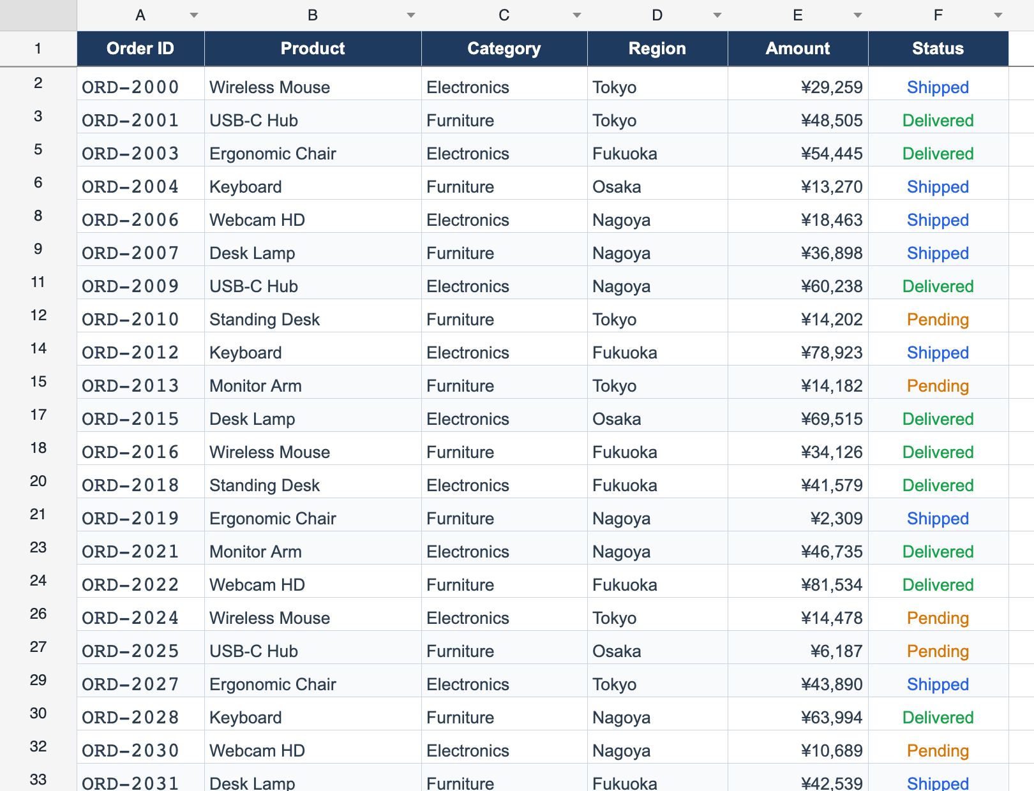Click the Pending status for ORD-2013
The height and width of the screenshot is (791, 1034).
[938, 386]
